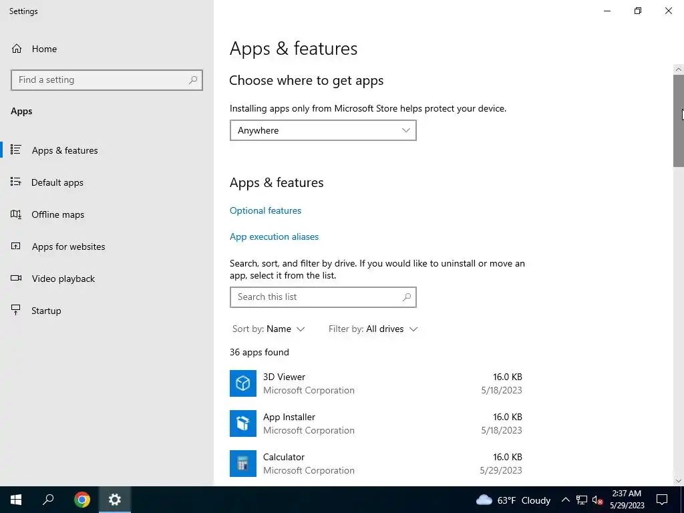Click the scrollbar down arrow
The image size is (684, 513).
(x=679, y=481)
